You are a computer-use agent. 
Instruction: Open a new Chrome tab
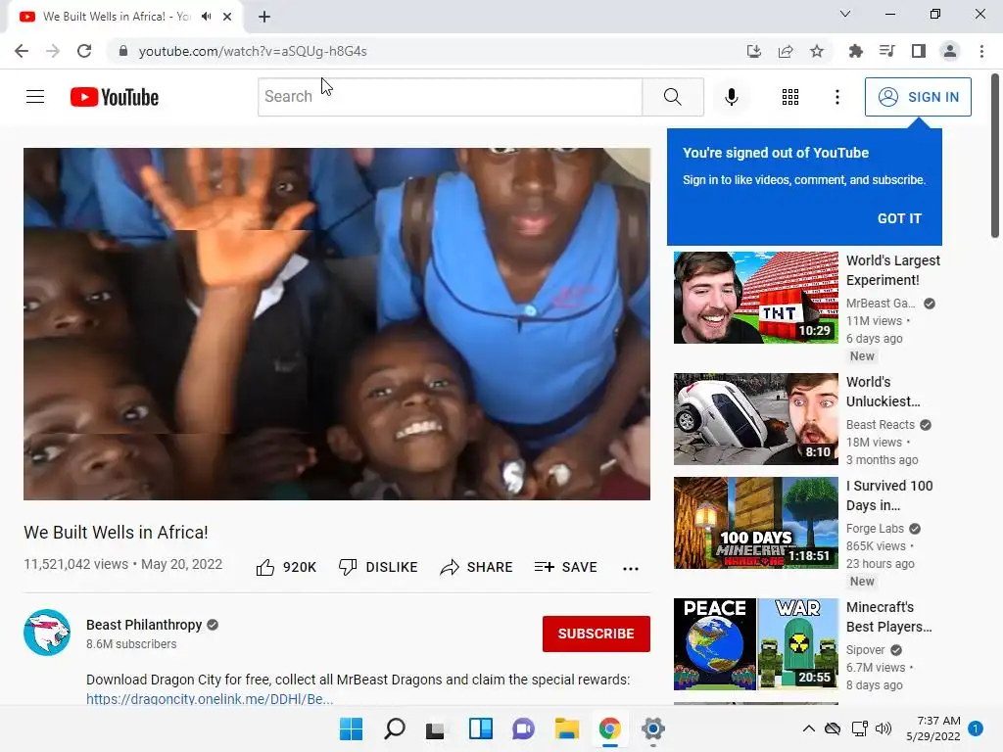tap(264, 17)
